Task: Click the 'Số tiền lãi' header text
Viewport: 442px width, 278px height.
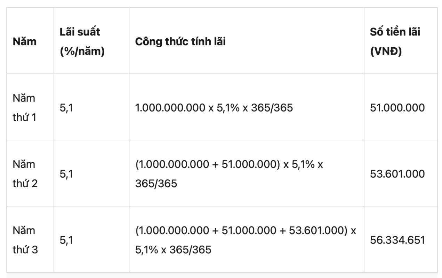Action: pyautogui.click(x=395, y=32)
